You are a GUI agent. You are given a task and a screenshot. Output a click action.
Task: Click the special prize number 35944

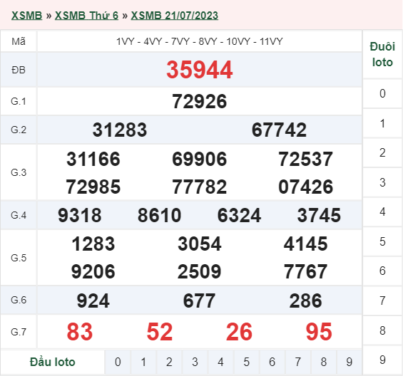(x=200, y=70)
